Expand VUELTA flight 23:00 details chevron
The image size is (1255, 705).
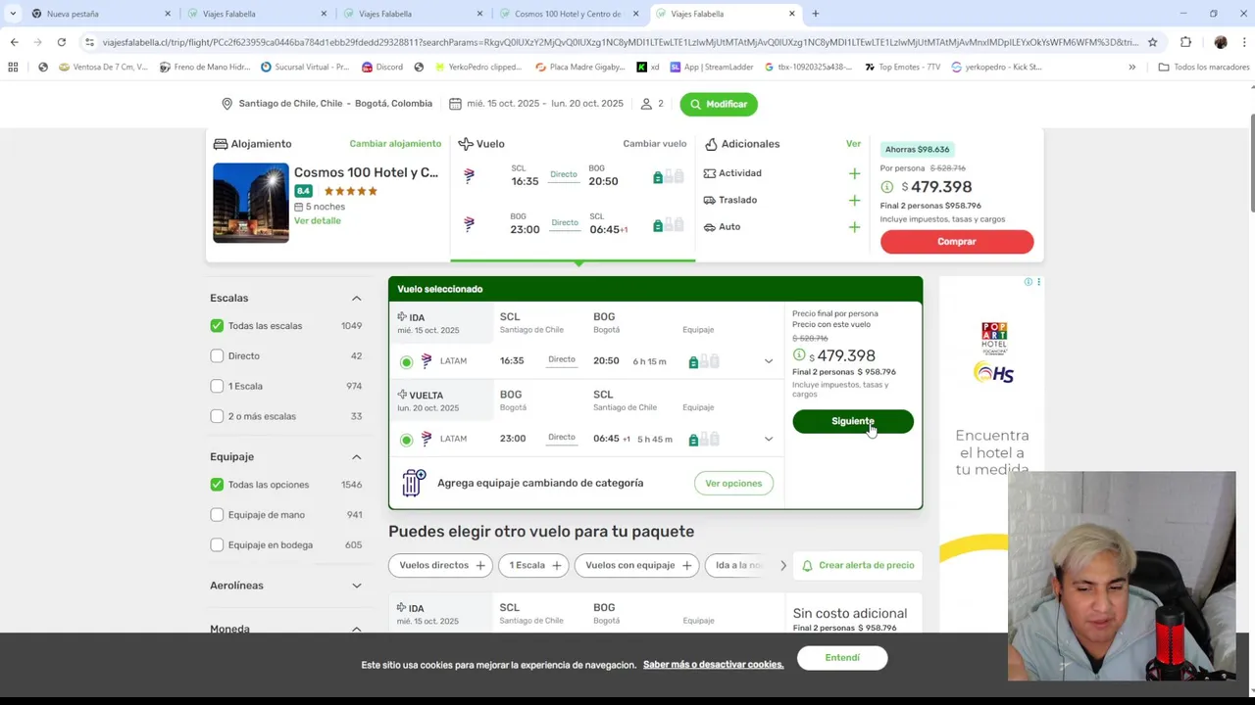pos(769,439)
